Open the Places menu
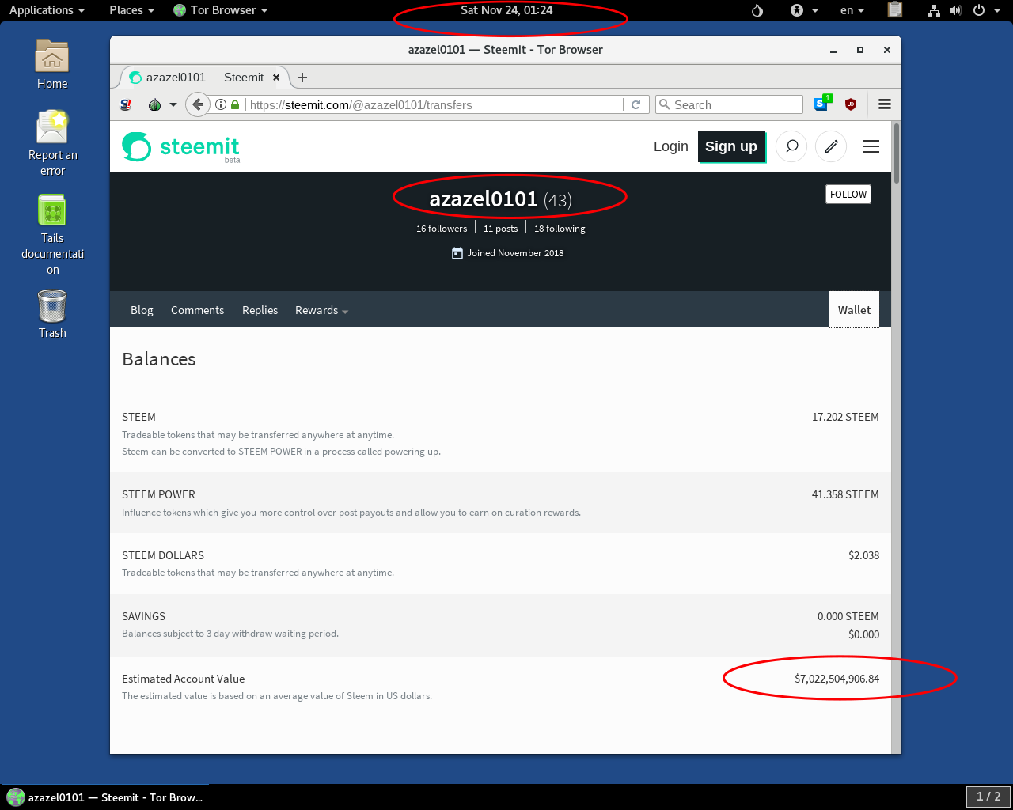Viewport: 1013px width, 810px height. [132, 10]
